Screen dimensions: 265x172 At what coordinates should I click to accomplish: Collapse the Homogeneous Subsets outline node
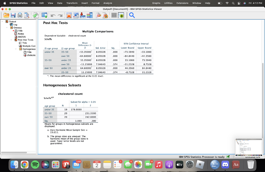pos(16,49)
